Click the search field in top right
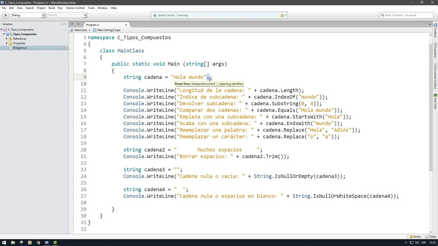438x246 pixels. point(407,15)
